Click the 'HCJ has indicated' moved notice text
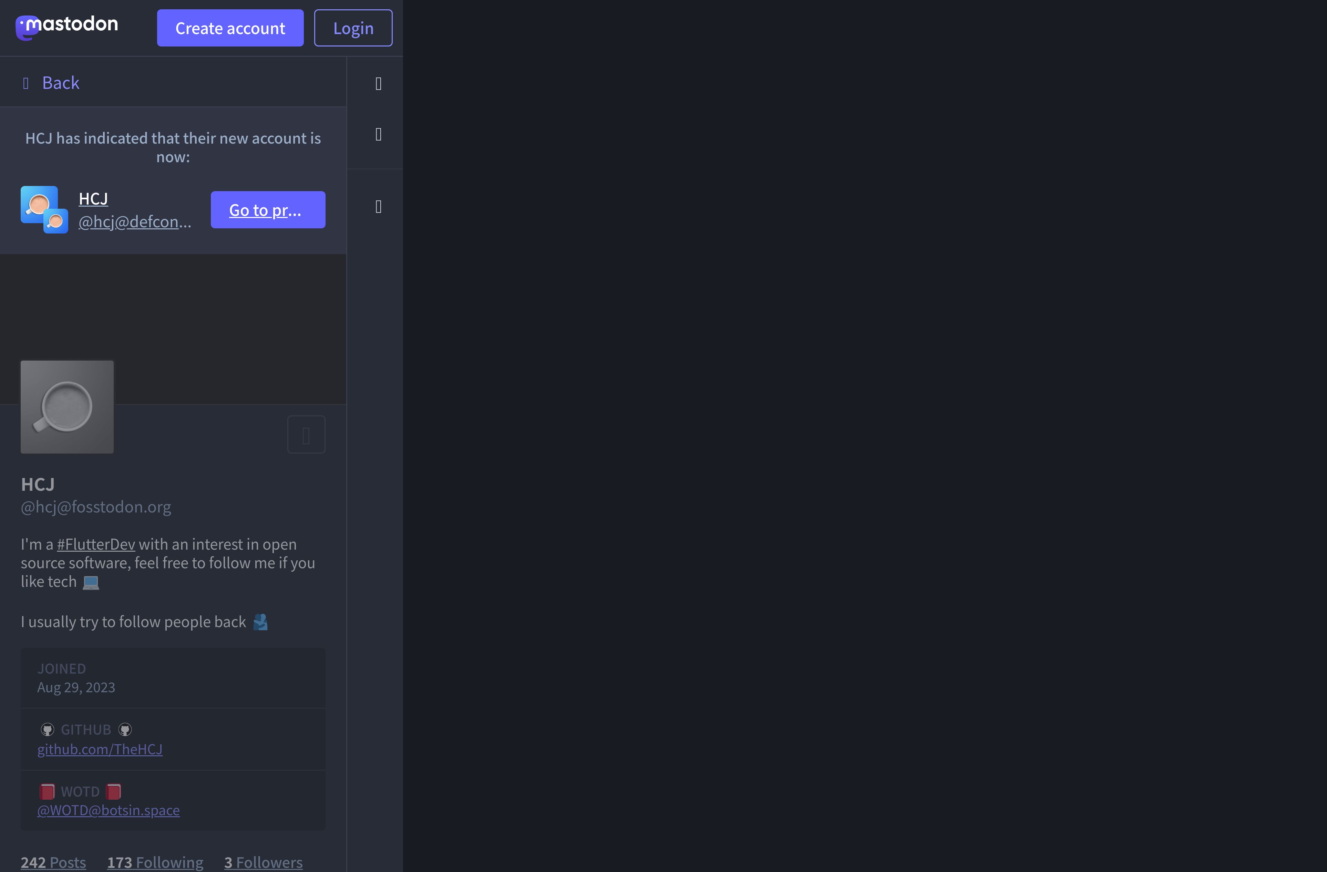Viewport: 1327px width, 872px height. pyautogui.click(x=173, y=147)
